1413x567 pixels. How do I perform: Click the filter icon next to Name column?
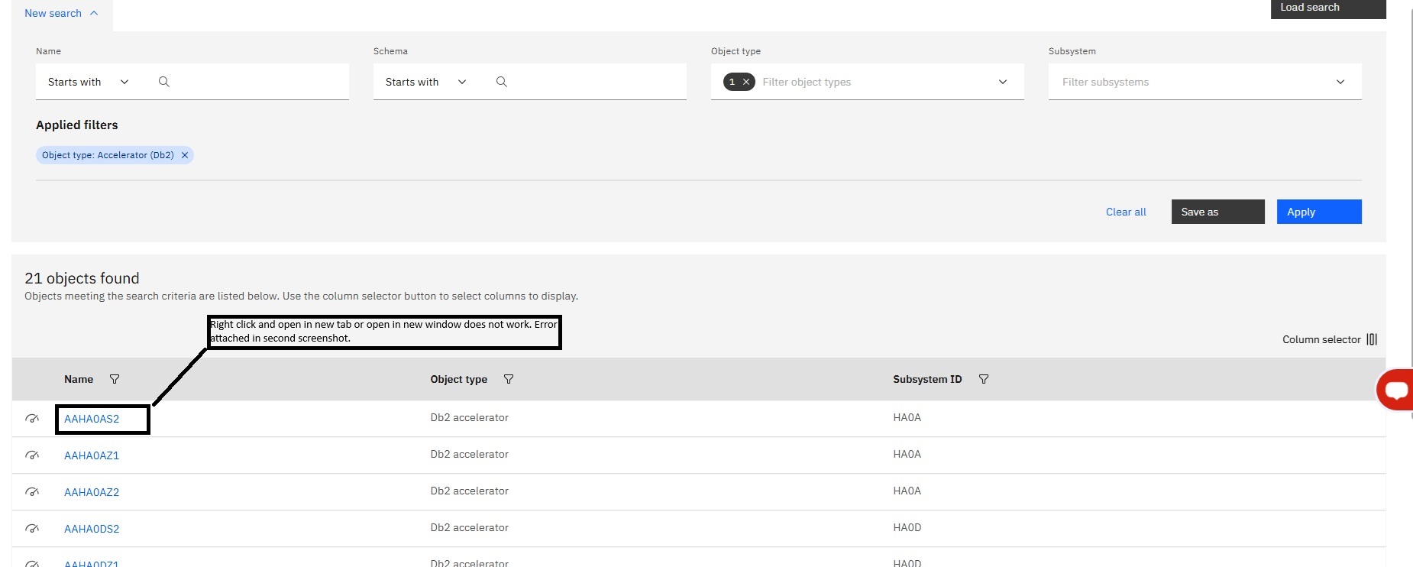click(115, 379)
